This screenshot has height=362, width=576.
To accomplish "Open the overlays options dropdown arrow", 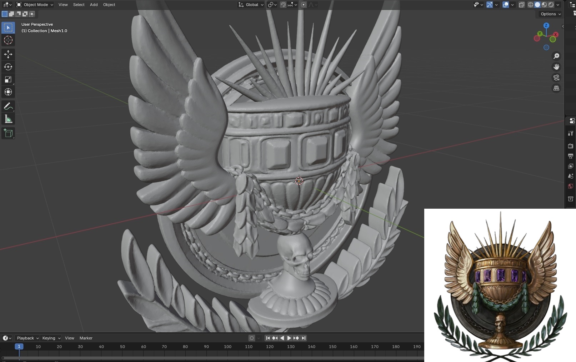I will [512, 5].
